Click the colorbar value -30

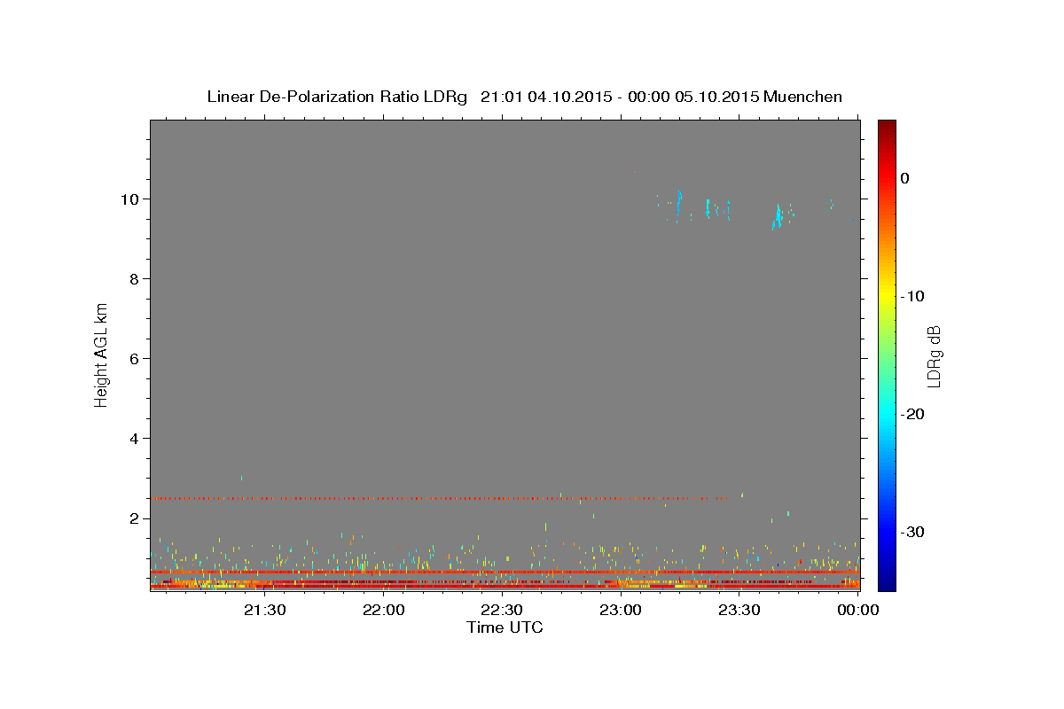click(x=914, y=532)
